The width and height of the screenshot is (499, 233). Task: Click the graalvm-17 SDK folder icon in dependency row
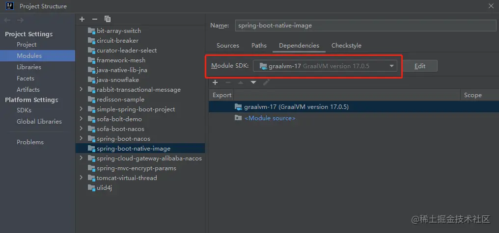(x=238, y=107)
